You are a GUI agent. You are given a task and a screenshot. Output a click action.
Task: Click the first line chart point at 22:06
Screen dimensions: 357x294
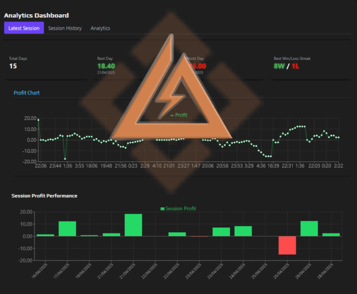38,120
